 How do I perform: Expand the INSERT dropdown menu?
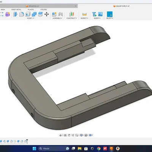pos(97,18)
